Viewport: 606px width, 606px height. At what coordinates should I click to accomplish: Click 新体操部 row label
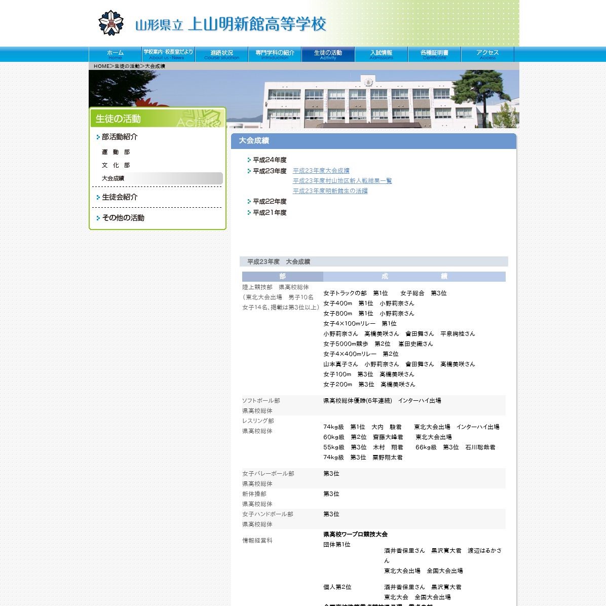pos(254,494)
